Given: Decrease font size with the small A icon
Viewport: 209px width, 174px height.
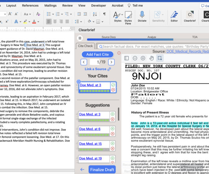Looking at the screenshot, I should pos(16,14).
